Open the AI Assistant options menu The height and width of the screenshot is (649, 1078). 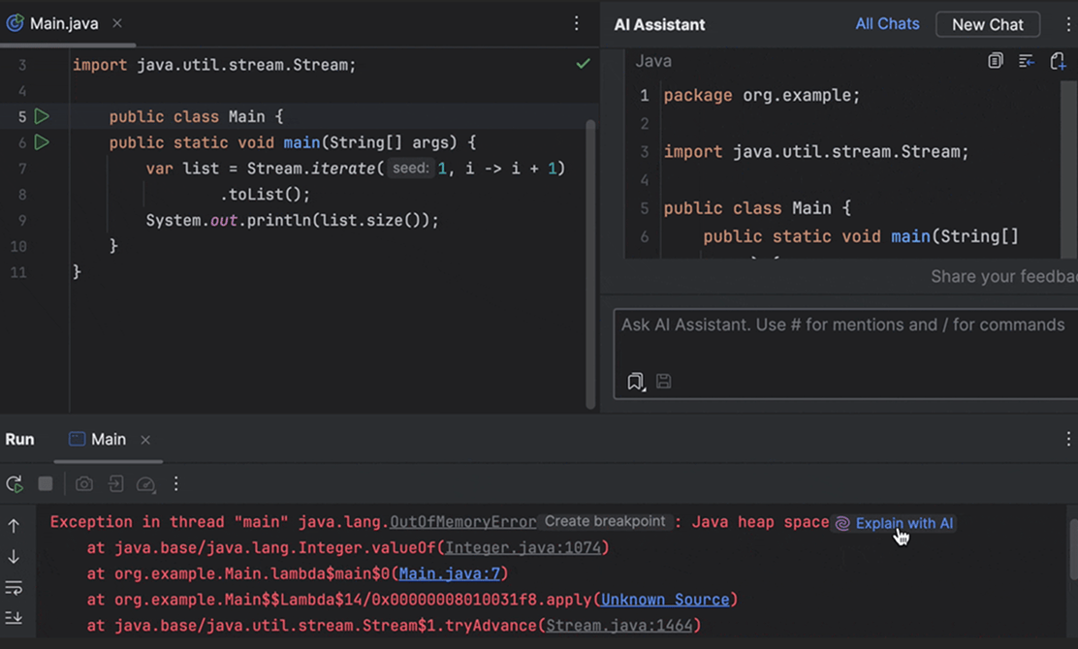point(1070,23)
